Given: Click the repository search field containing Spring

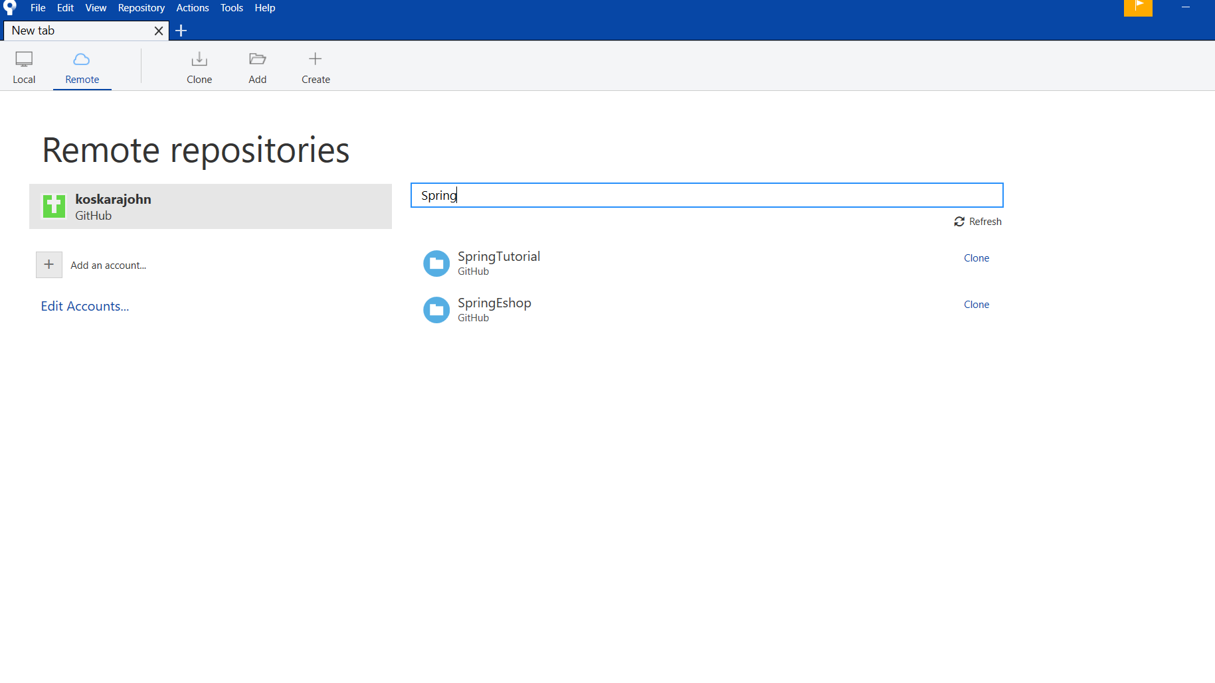Looking at the screenshot, I should click(x=707, y=195).
